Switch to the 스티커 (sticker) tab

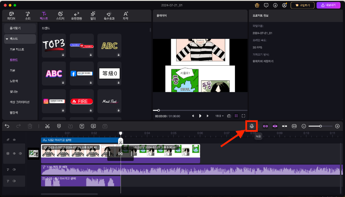[x=60, y=16]
